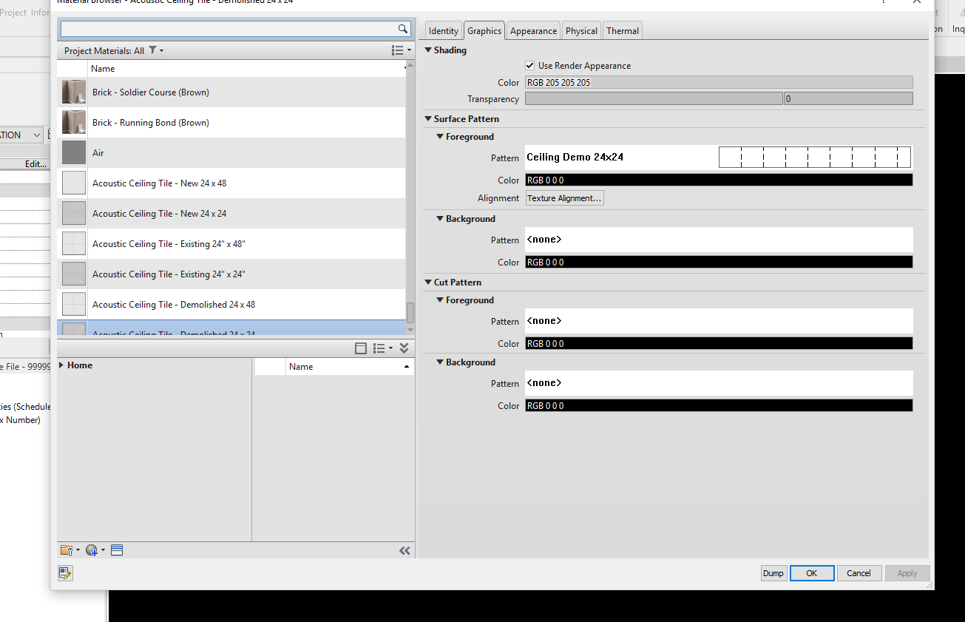Open the Asset Browser icon
Image resolution: width=965 pixels, height=622 pixels.
coord(116,550)
